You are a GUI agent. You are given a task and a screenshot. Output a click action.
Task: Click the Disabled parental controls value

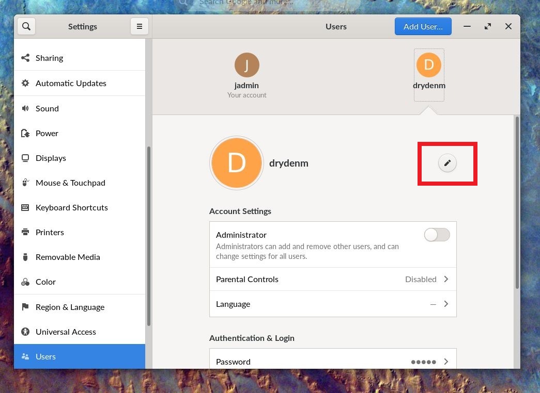tap(421, 279)
